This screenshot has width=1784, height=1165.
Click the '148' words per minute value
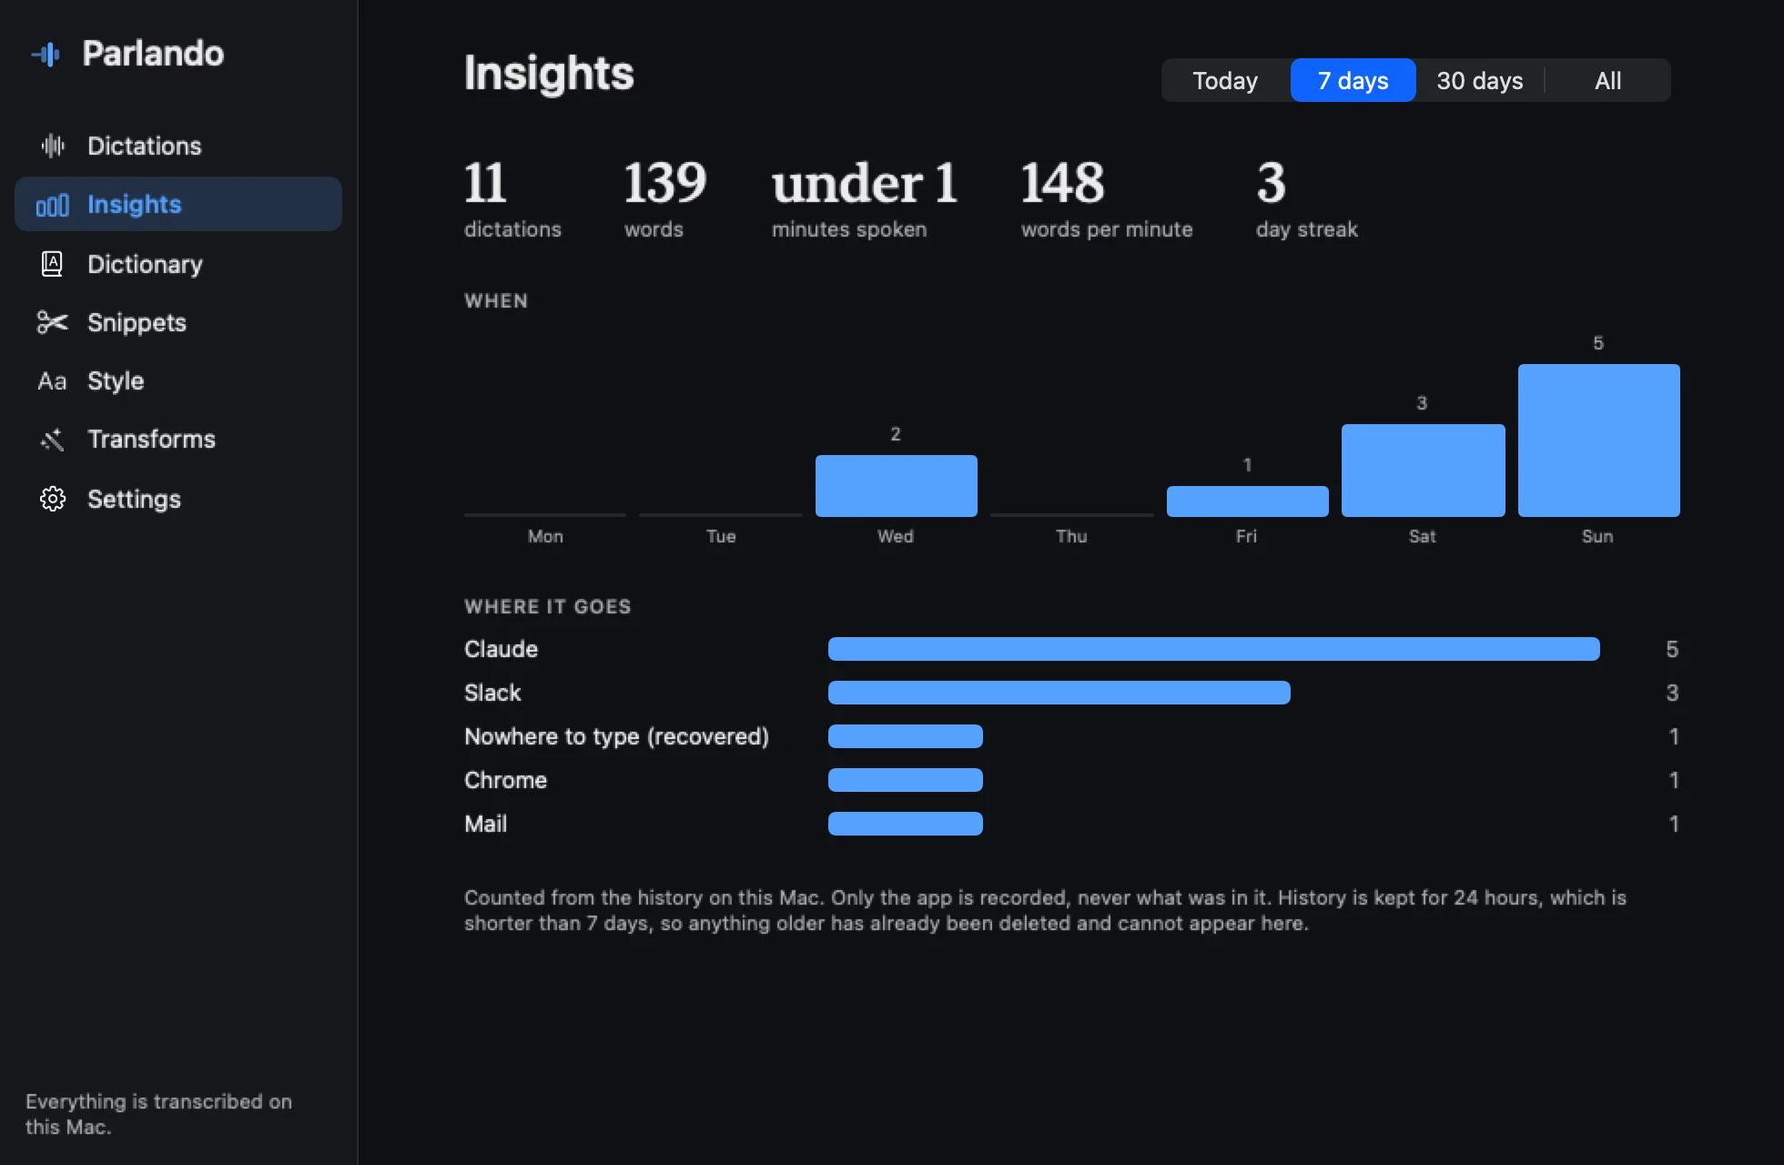click(x=1062, y=183)
